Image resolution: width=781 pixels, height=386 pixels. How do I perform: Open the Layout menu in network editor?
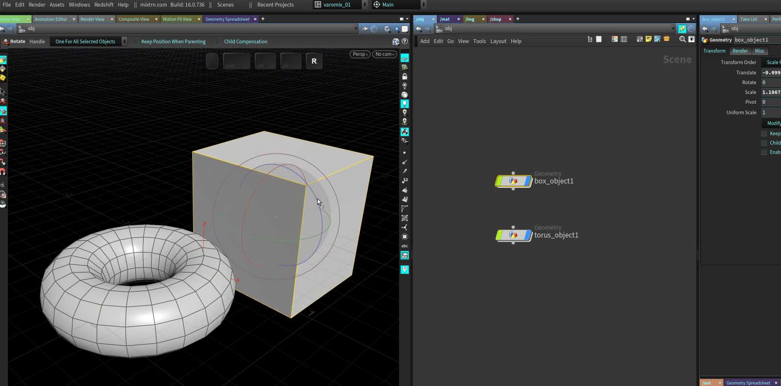click(498, 41)
